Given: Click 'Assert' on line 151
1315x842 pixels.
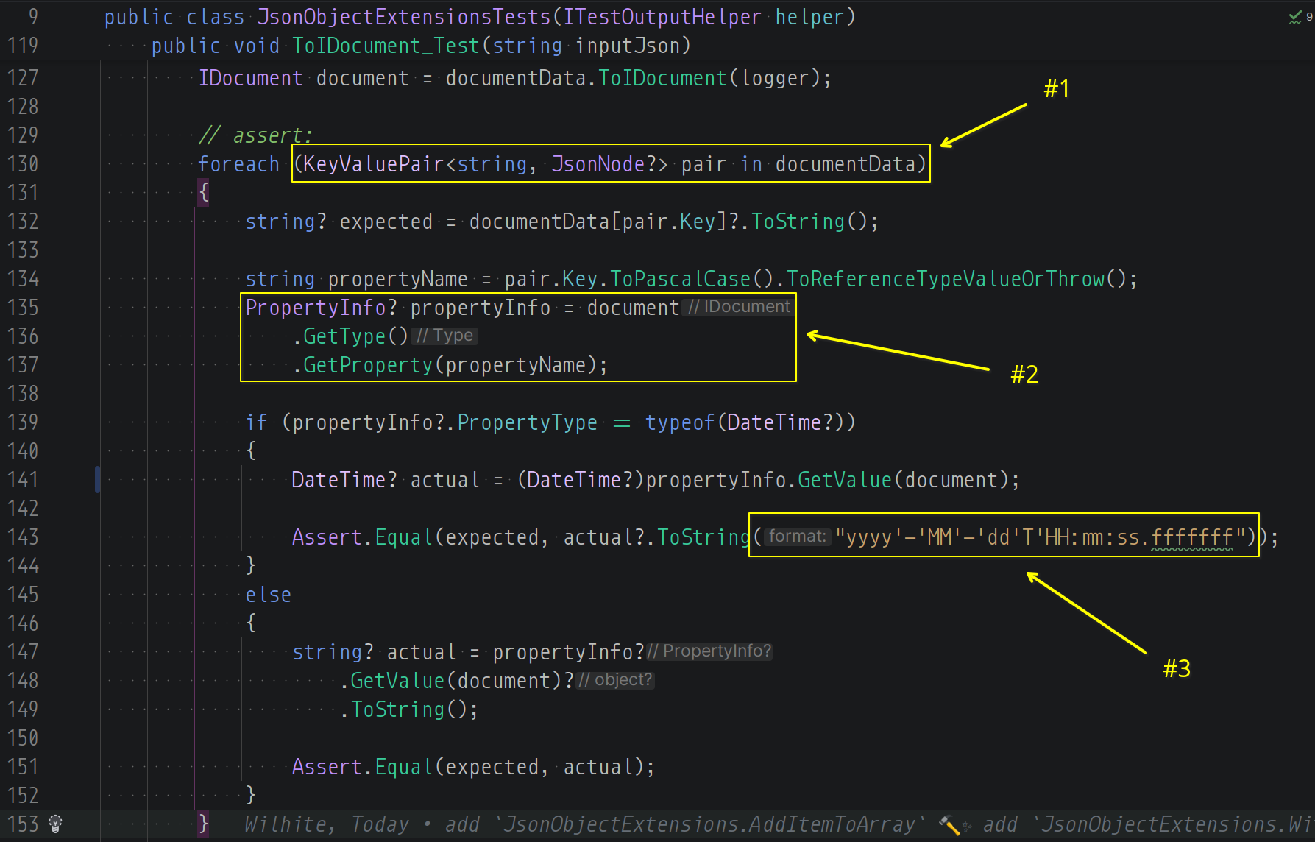Looking at the screenshot, I should [x=327, y=767].
